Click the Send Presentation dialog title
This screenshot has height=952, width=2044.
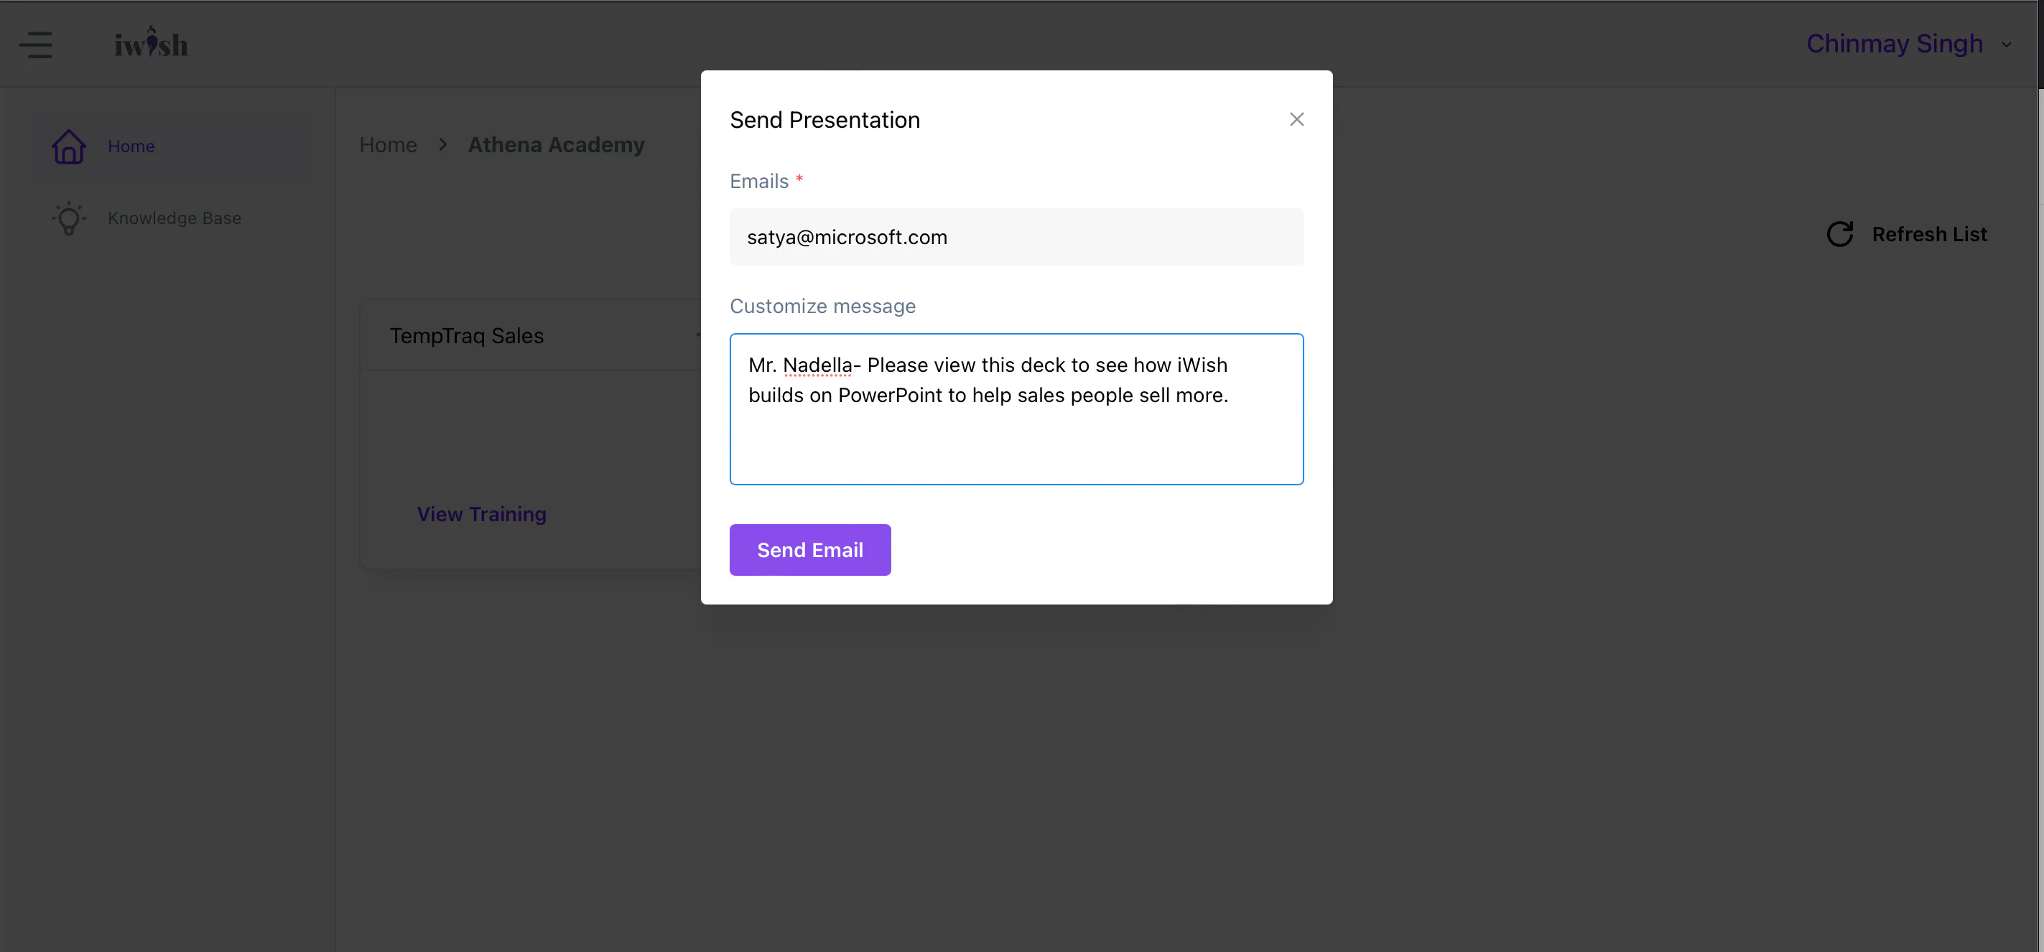click(825, 120)
